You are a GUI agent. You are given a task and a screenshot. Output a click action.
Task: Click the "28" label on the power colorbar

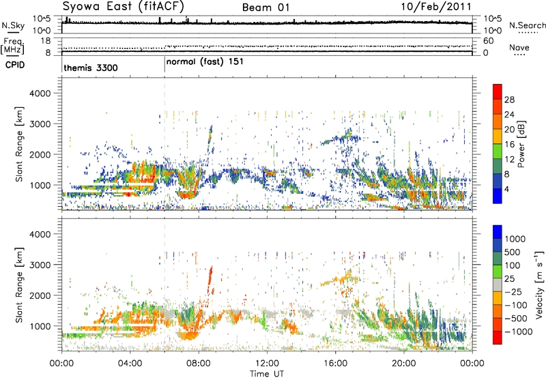[509, 100]
